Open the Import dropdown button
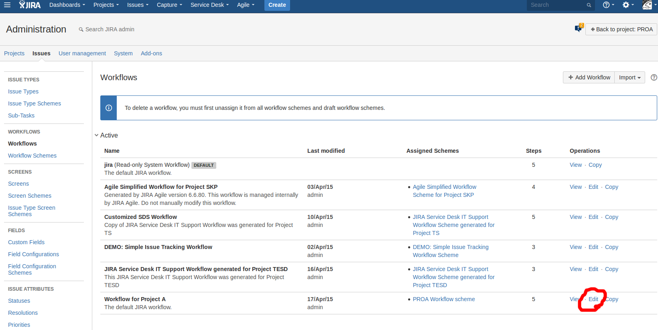 [630, 77]
